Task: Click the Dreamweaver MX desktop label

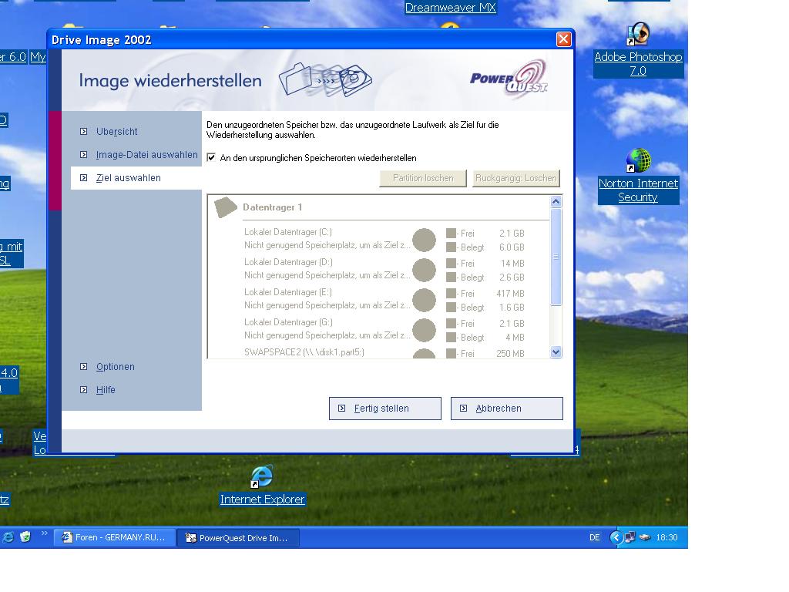Action: (450, 8)
